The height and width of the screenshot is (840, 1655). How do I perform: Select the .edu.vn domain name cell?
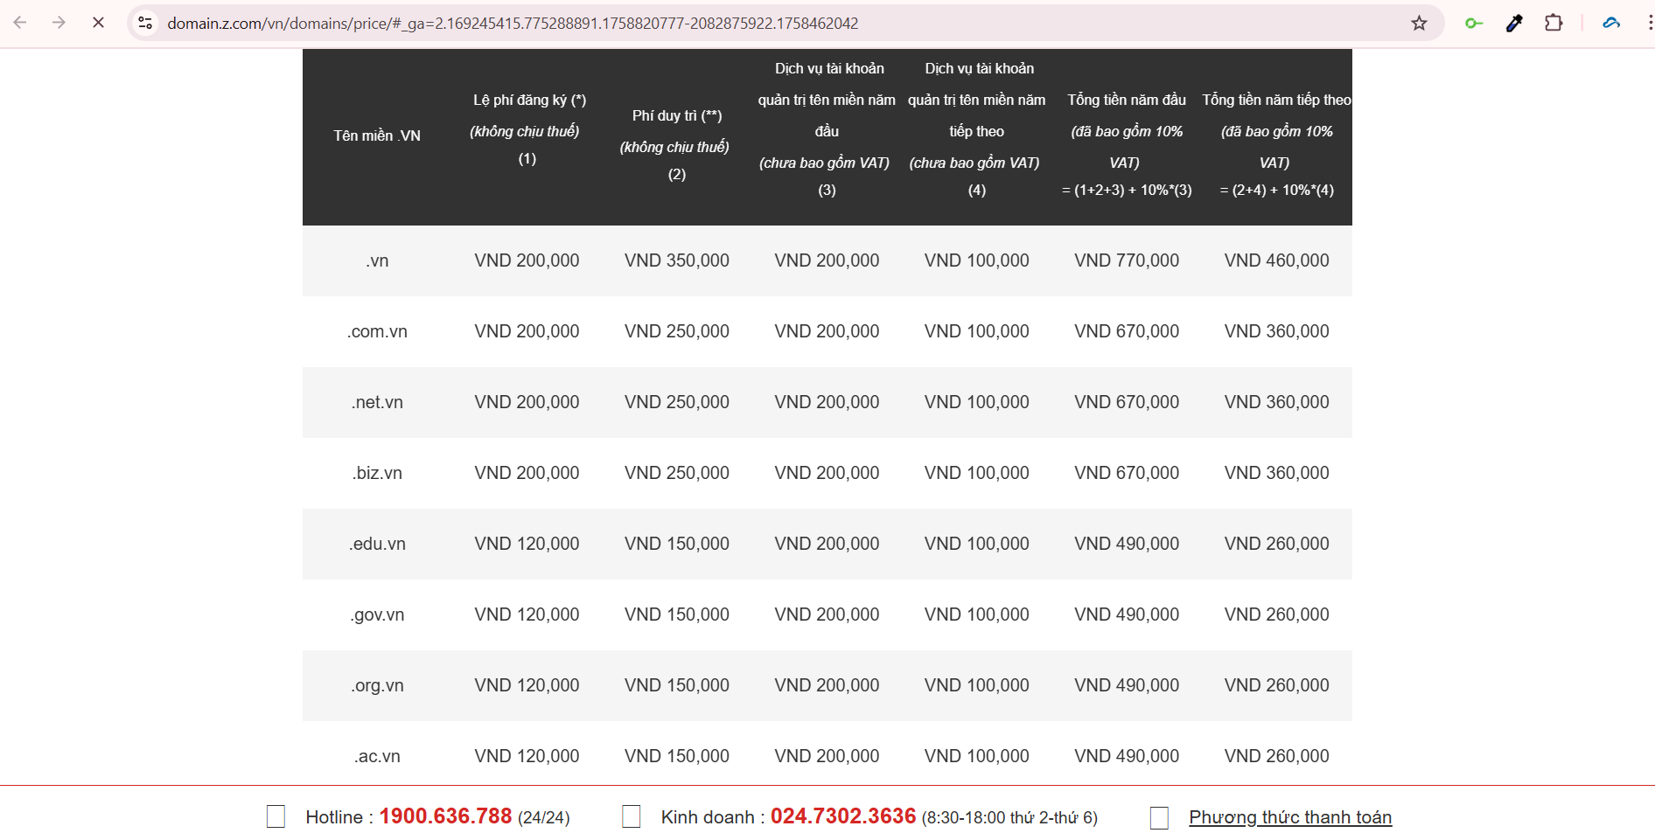coord(377,544)
